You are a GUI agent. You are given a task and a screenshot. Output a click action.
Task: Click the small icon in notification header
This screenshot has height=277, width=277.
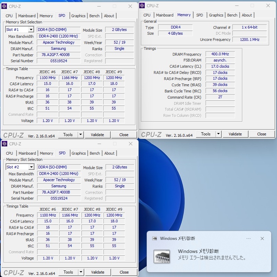coord(155,239)
